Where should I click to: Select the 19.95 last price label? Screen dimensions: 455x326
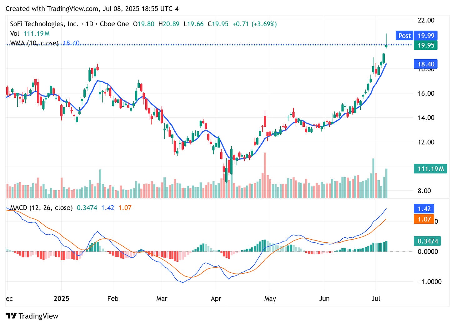(426, 46)
